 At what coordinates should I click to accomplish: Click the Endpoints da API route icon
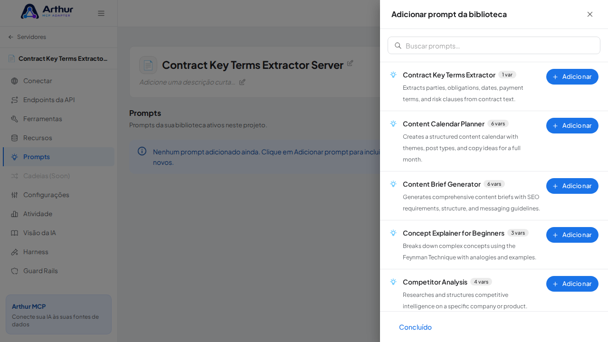14,100
